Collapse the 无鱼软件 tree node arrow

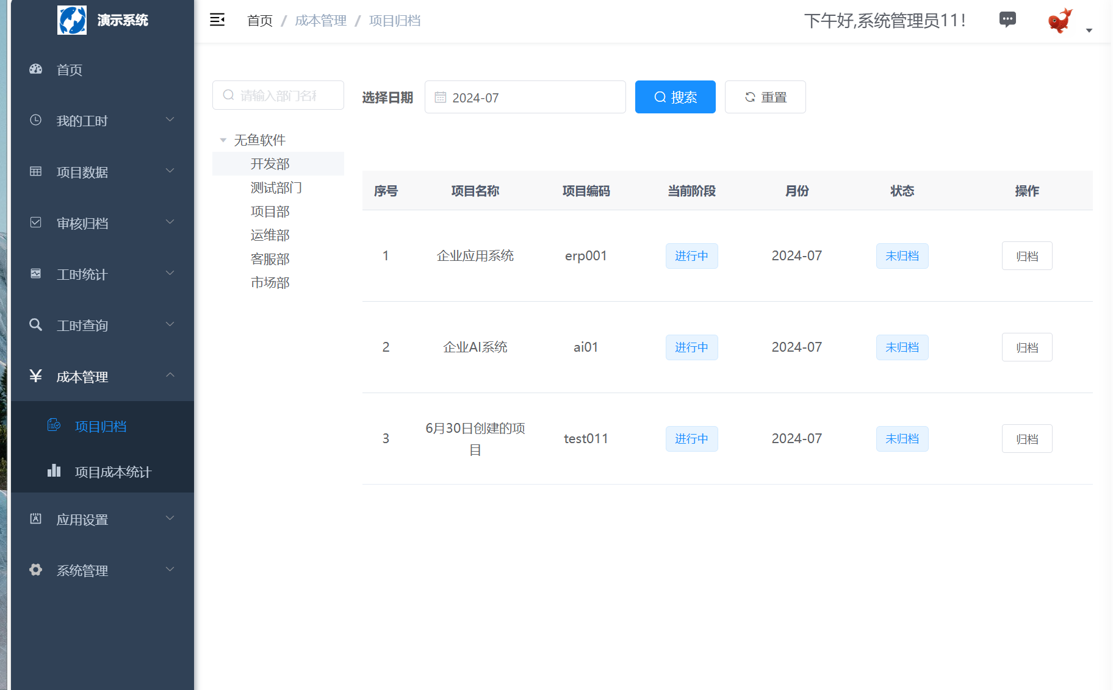click(223, 140)
